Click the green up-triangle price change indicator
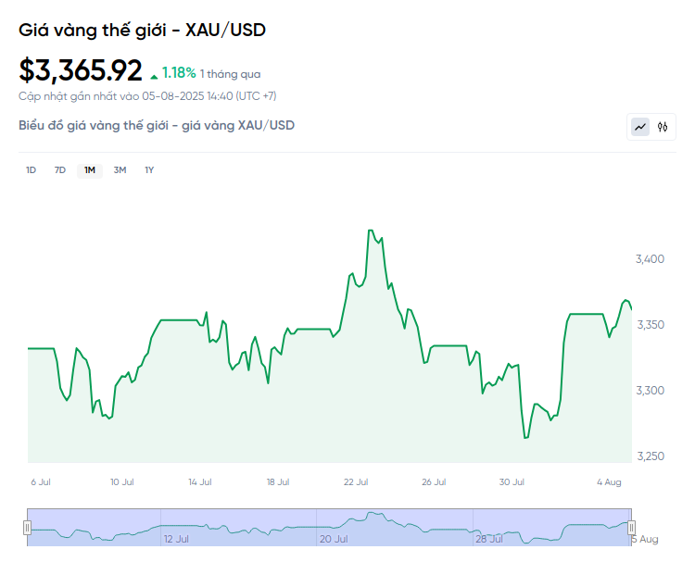The height and width of the screenshot is (587, 695). pyautogui.click(x=154, y=74)
